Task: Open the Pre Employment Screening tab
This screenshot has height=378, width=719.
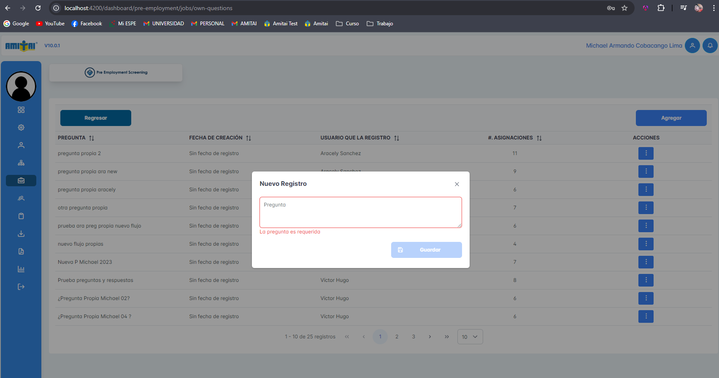Action: pyautogui.click(x=116, y=72)
